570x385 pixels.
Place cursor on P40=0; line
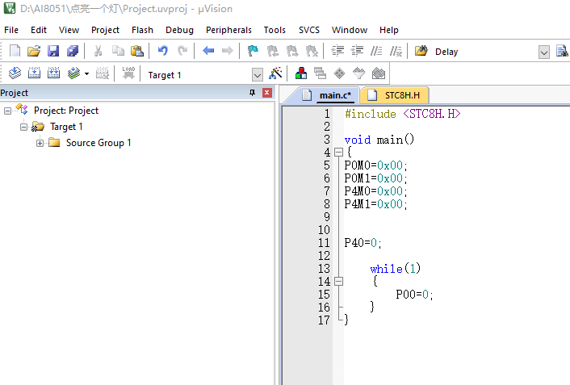pyautogui.click(x=363, y=243)
